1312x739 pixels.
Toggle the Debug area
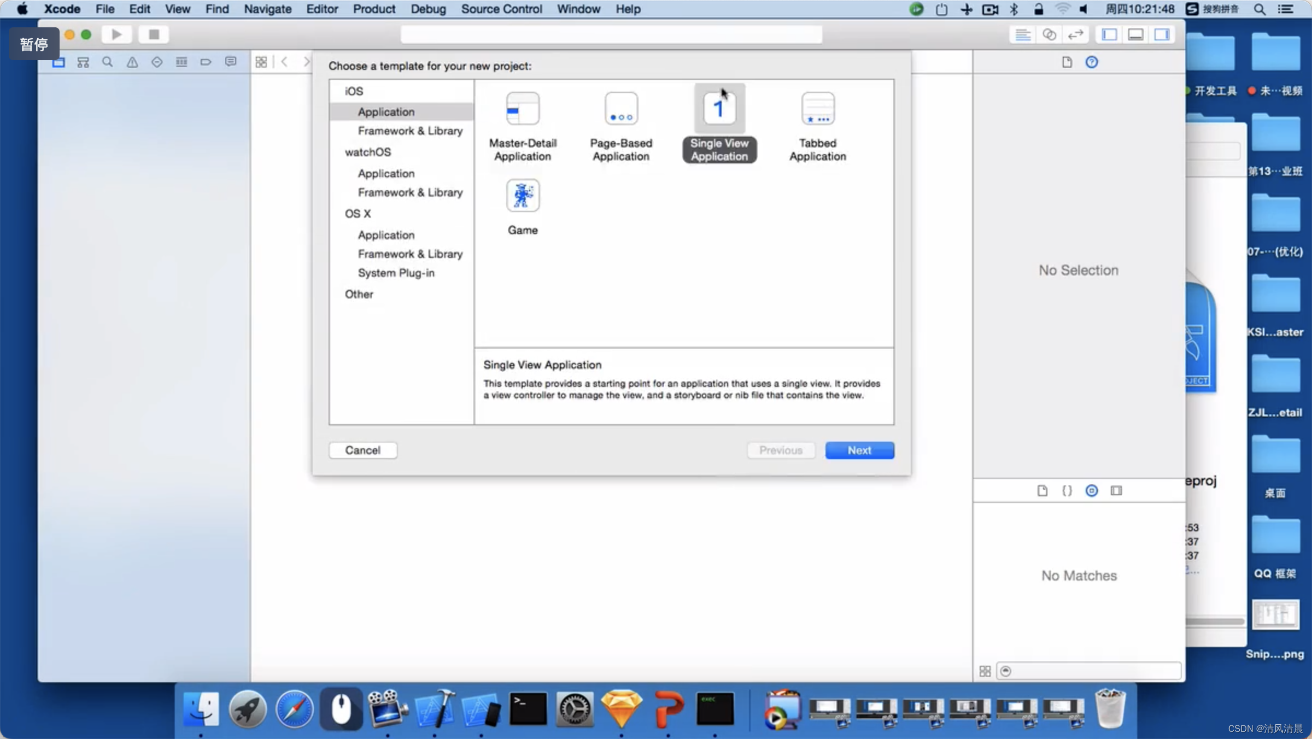1135,34
